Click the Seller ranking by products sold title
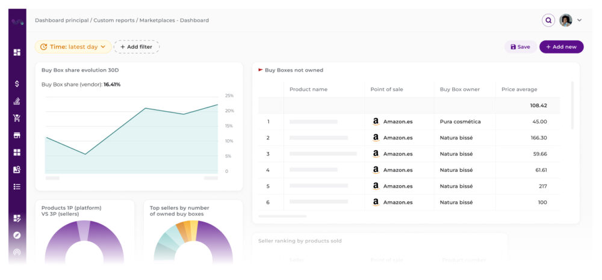Image resolution: width=602 pixels, height=280 pixels. click(300, 241)
